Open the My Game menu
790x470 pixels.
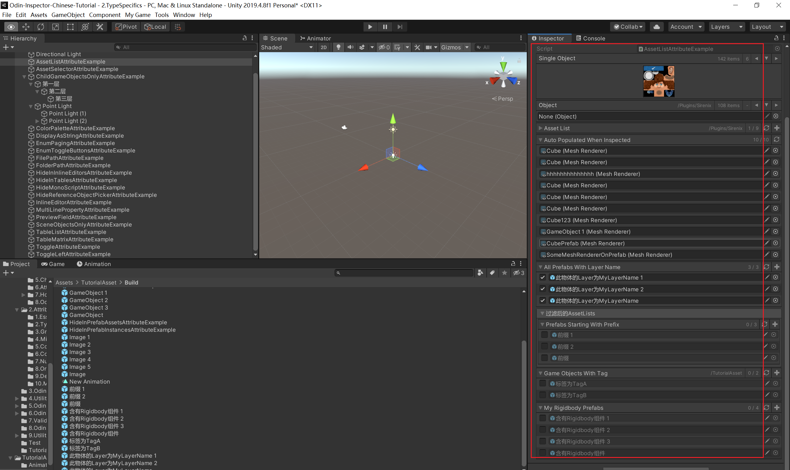pos(138,15)
